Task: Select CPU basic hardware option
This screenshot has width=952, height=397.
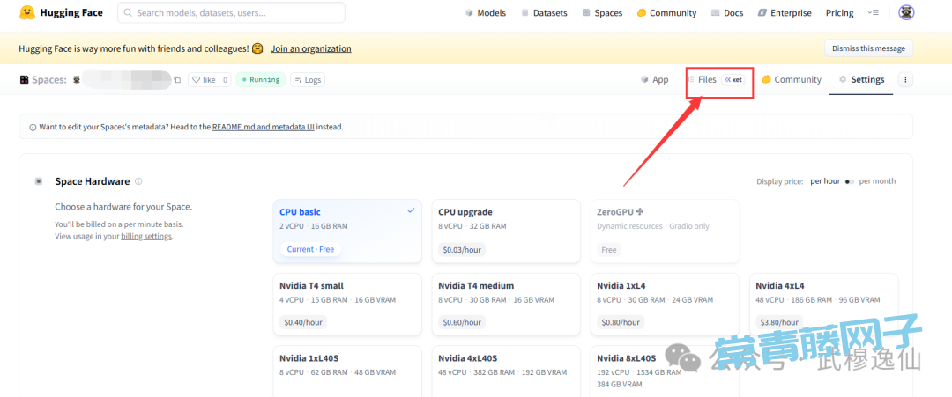Action: pos(346,231)
